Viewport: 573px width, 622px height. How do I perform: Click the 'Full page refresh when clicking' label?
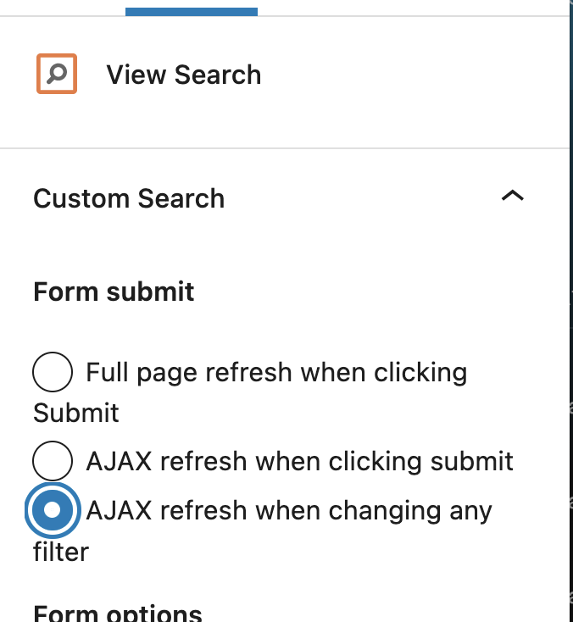coord(276,373)
